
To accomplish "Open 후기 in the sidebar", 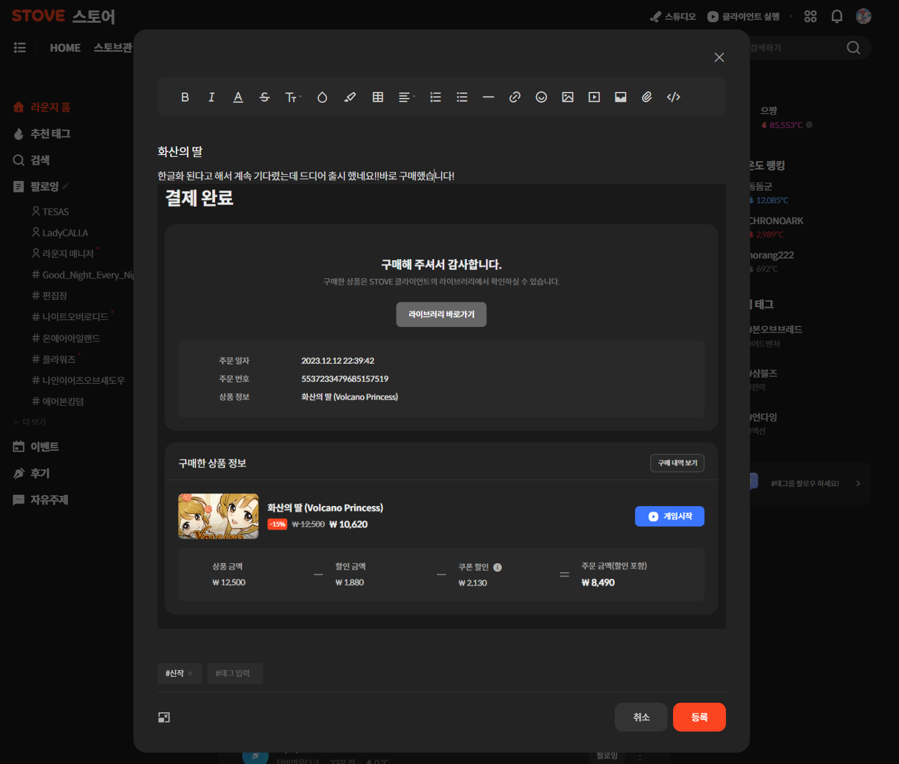I will click(32, 473).
